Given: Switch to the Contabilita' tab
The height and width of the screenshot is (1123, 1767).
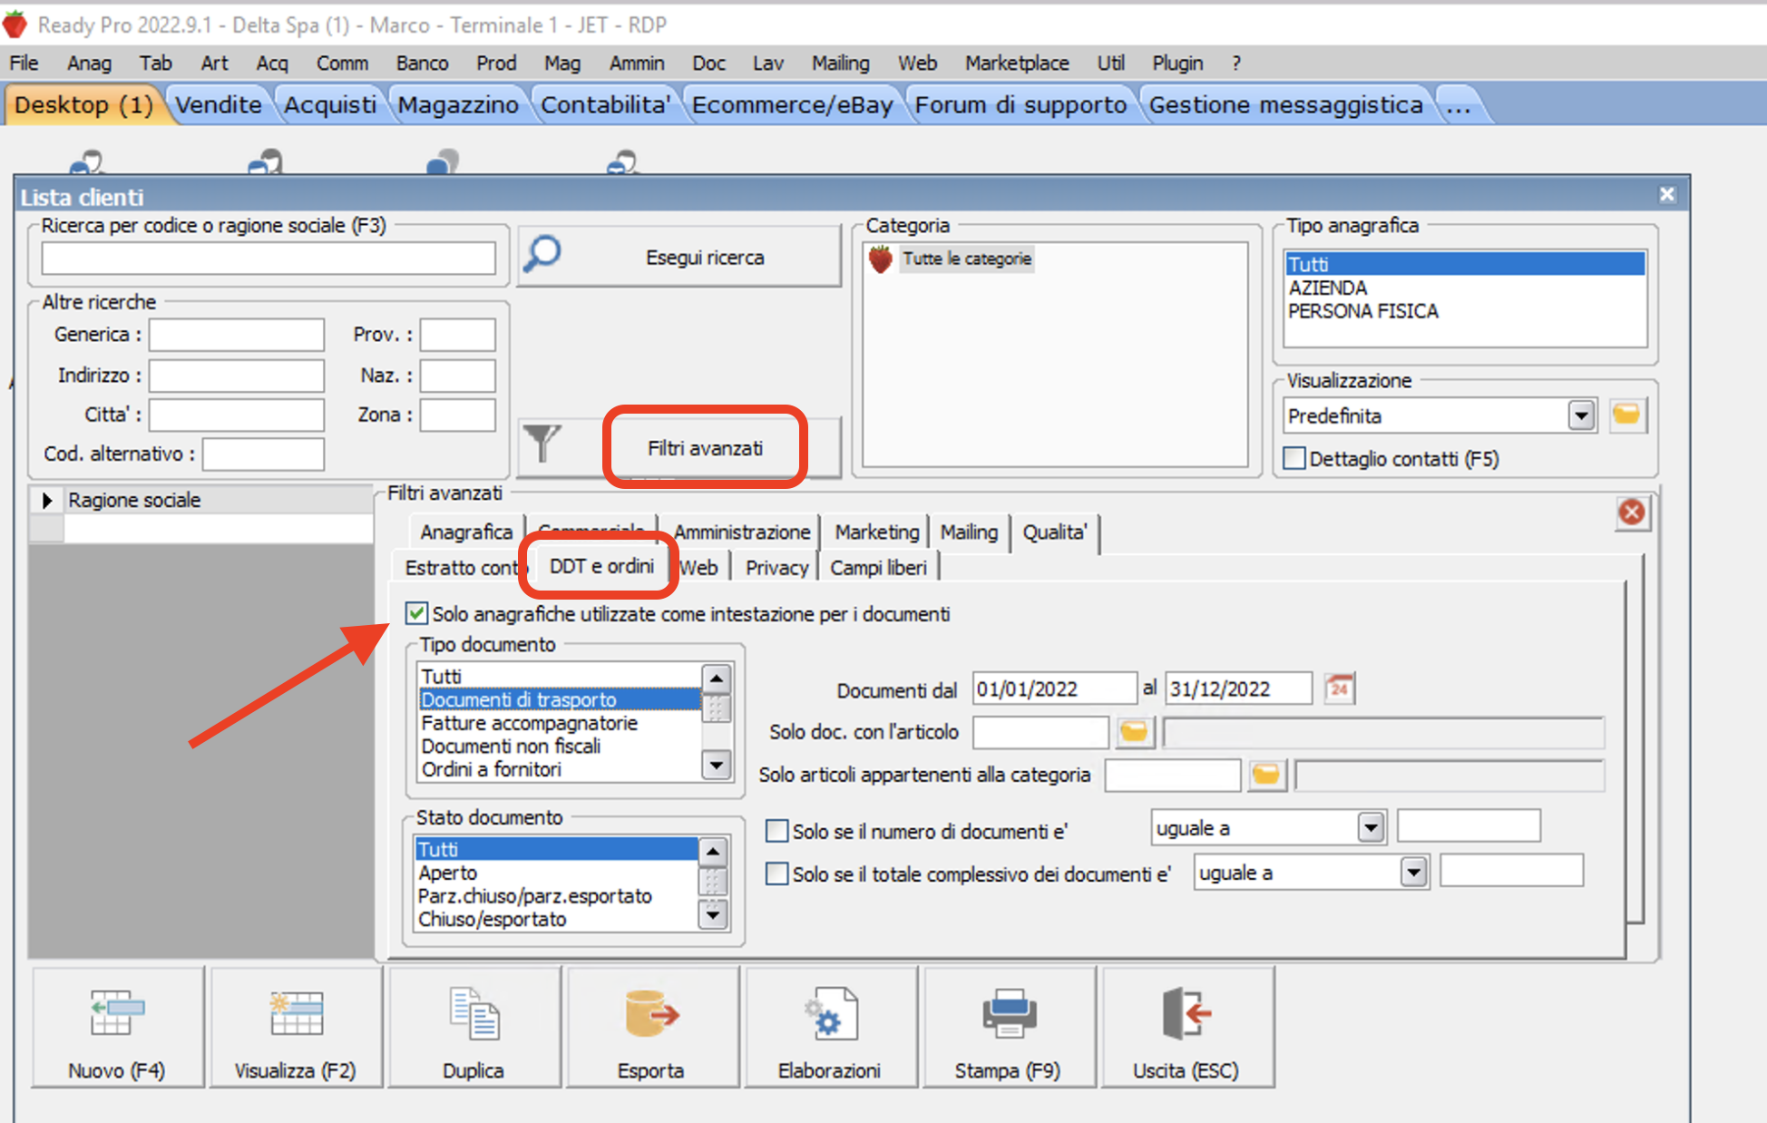Looking at the screenshot, I should [x=605, y=104].
